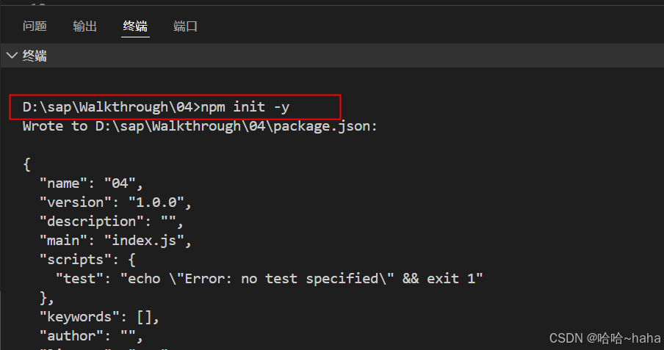Click the opening curly brace of JSON output

26,164
